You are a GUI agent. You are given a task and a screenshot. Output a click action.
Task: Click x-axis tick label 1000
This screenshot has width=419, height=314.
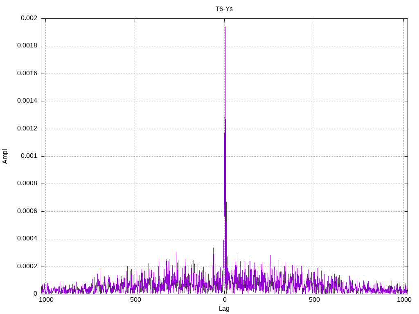404,300
